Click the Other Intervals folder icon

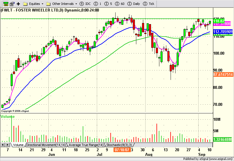pyautogui.click(x=48, y=4)
